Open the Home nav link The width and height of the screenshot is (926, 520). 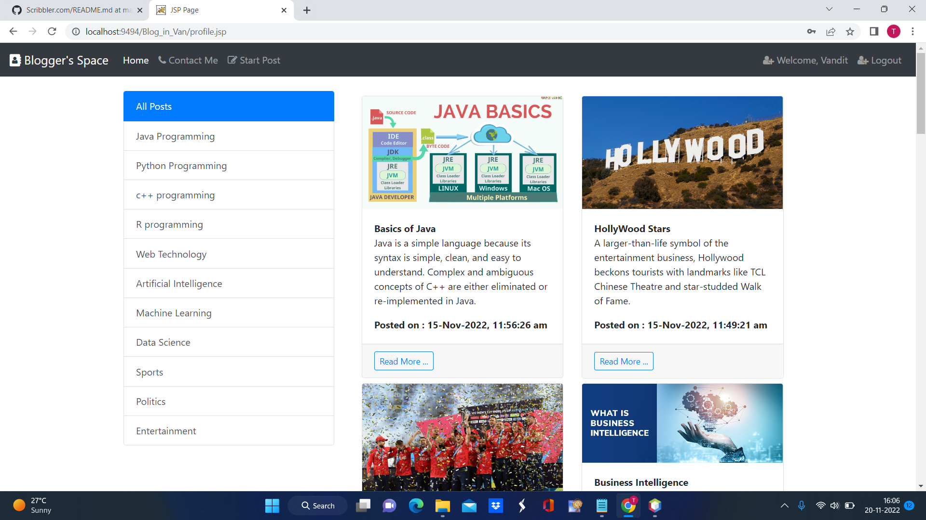(x=136, y=60)
